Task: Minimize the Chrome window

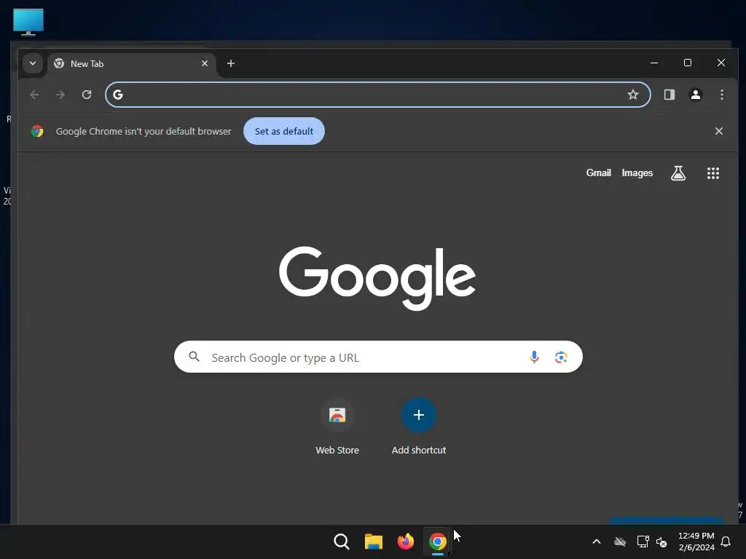Action: point(654,63)
